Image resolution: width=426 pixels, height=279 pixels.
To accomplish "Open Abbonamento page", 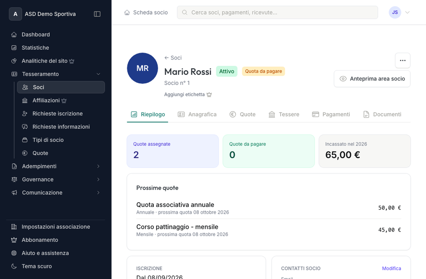I will pos(55,240).
